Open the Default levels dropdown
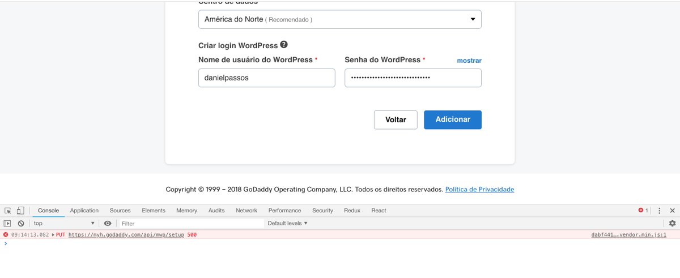Screen dimensions: 680x278 pos(288,224)
